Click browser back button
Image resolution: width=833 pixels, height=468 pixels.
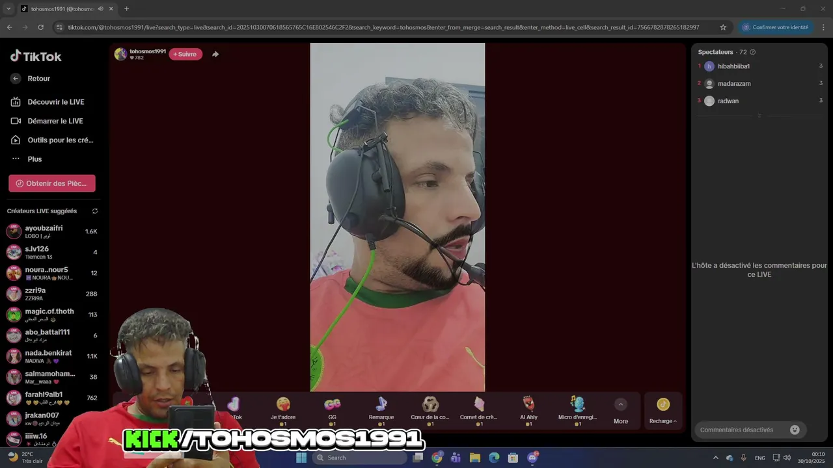[x=9, y=27]
